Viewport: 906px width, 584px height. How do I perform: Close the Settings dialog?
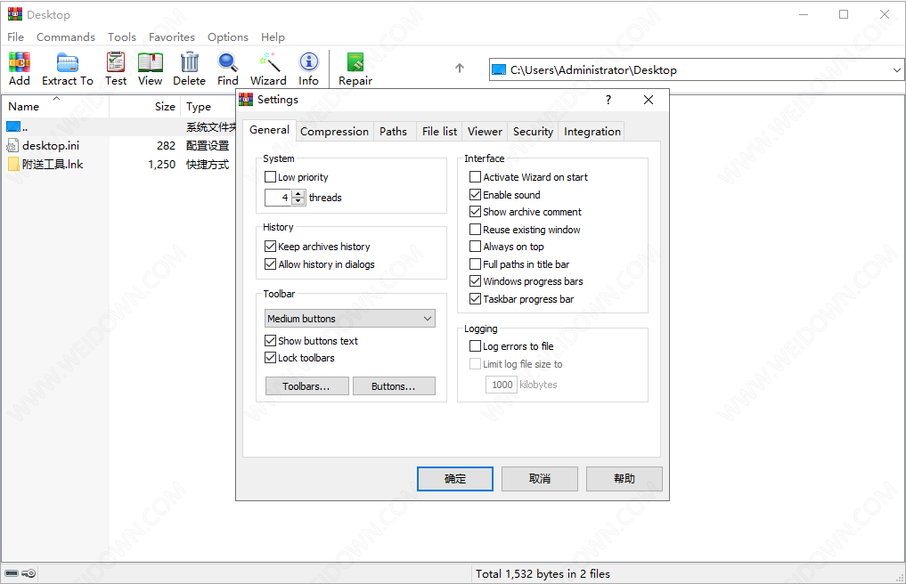click(649, 100)
